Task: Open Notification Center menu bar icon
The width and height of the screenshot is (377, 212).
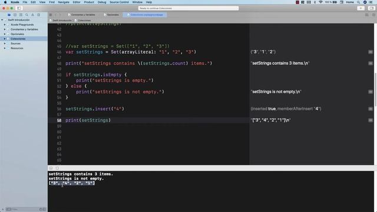Action: [371, 2]
